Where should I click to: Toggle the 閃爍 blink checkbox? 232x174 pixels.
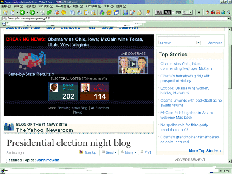174,12
